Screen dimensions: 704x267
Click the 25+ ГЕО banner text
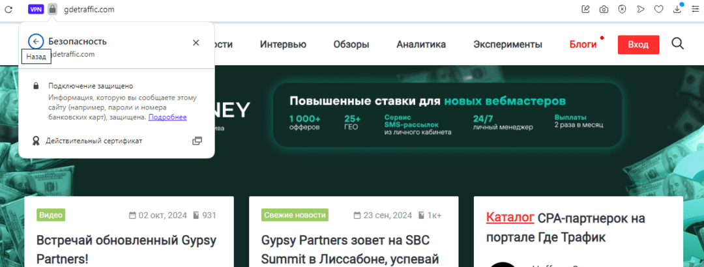click(x=353, y=122)
